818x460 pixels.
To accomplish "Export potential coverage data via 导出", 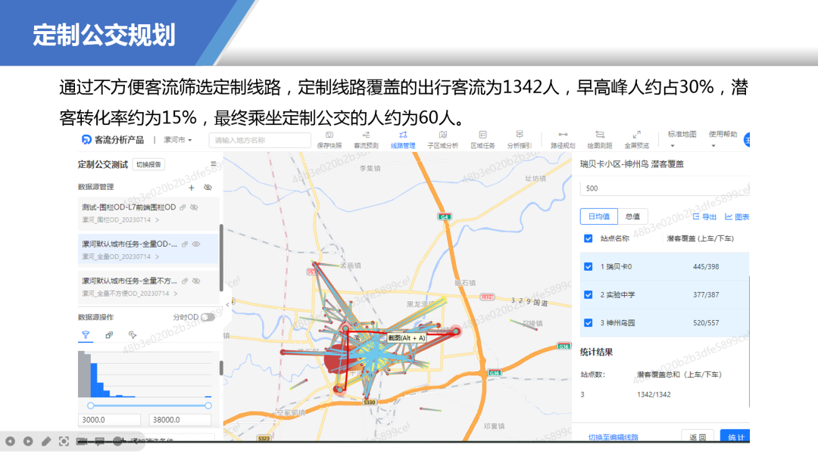I will click(x=709, y=216).
